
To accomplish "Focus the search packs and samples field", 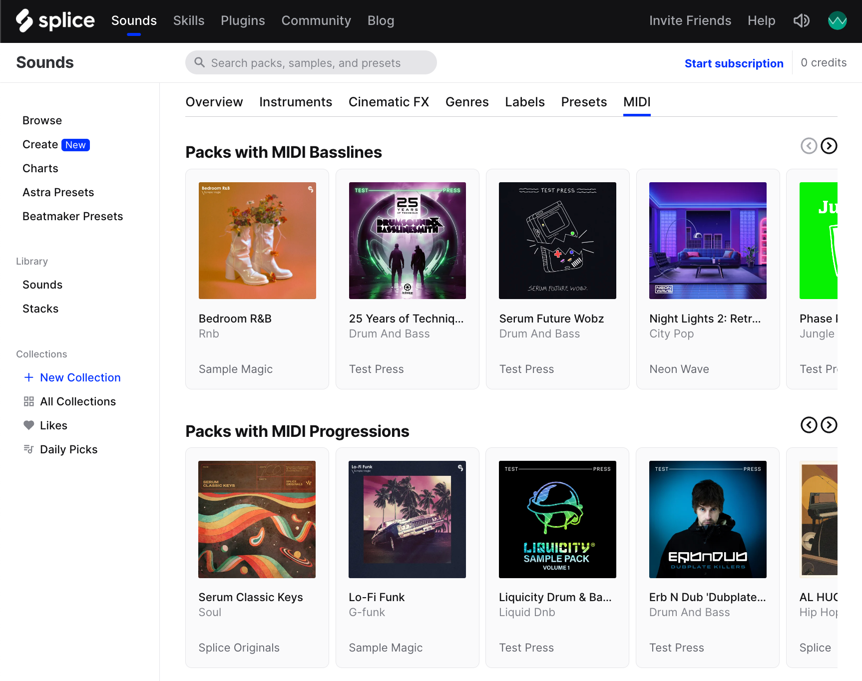I will [311, 63].
